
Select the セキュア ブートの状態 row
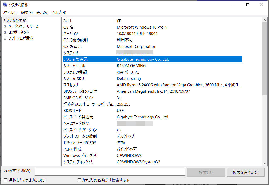pyautogui.click(x=152, y=143)
